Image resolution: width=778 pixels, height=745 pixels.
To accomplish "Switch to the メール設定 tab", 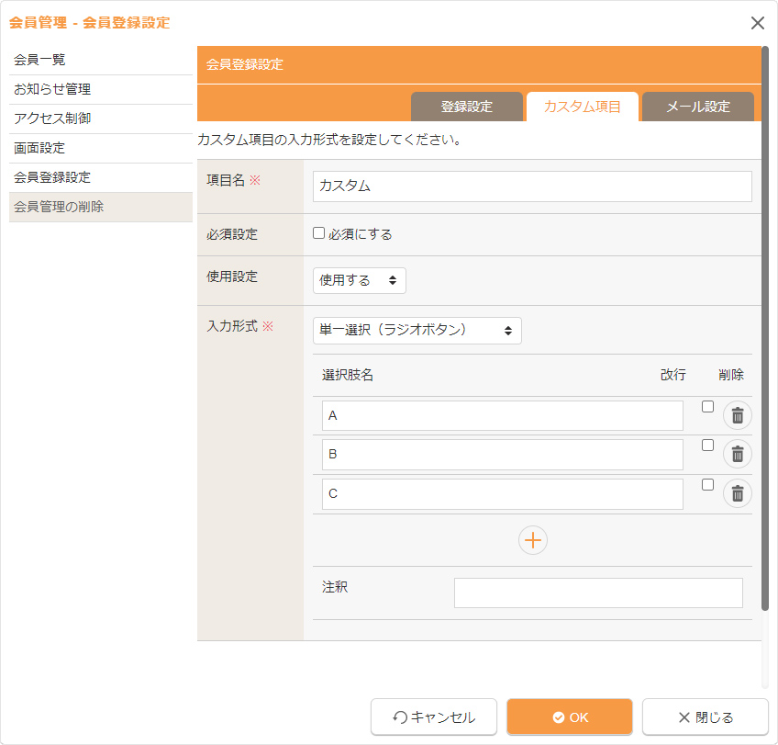I will [x=697, y=107].
